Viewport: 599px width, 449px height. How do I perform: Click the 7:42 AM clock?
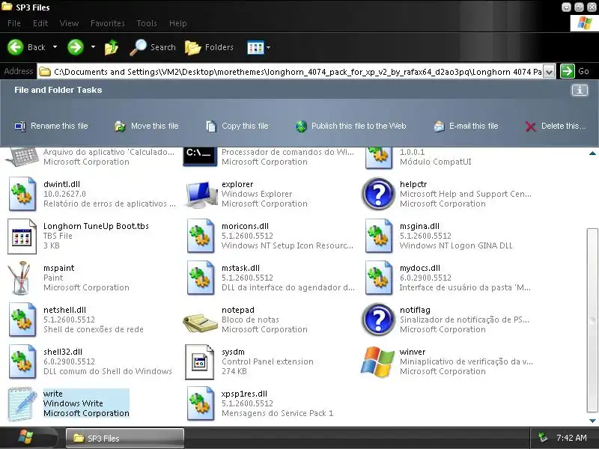571,438
